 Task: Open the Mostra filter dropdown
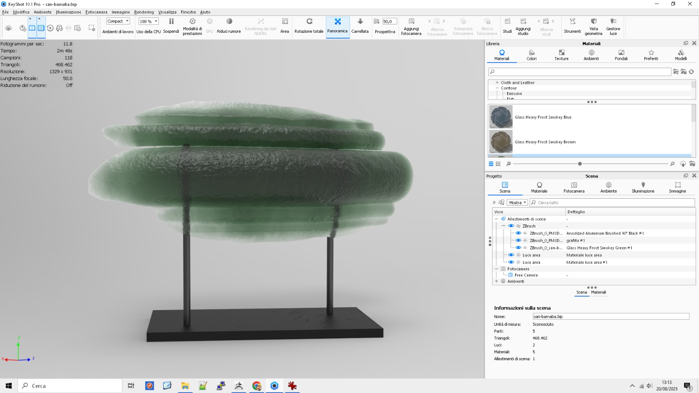517,203
